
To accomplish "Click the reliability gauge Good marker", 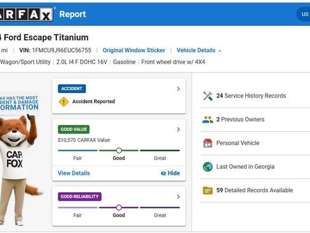I will [x=119, y=208].
